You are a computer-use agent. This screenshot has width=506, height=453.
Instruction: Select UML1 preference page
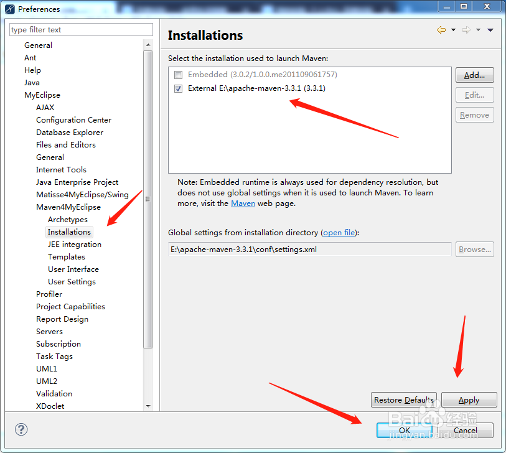(x=47, y=369)
